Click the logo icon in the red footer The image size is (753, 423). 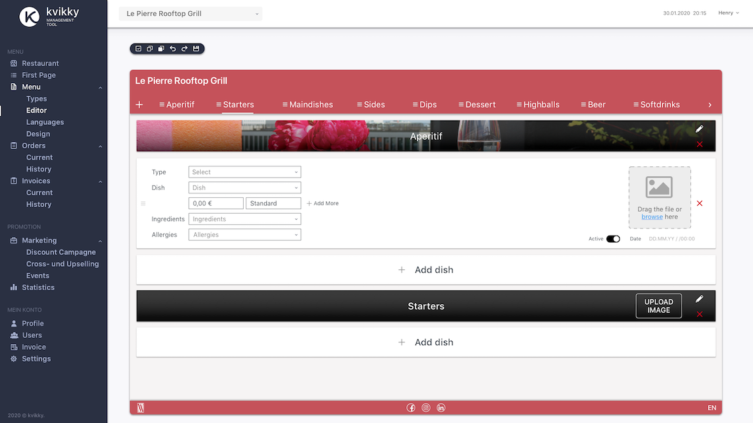pos(141,408)
